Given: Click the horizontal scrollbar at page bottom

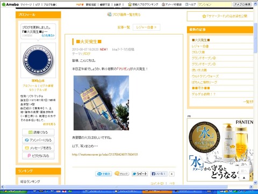Looking at the screenshot, I should [x=117, y=187].
